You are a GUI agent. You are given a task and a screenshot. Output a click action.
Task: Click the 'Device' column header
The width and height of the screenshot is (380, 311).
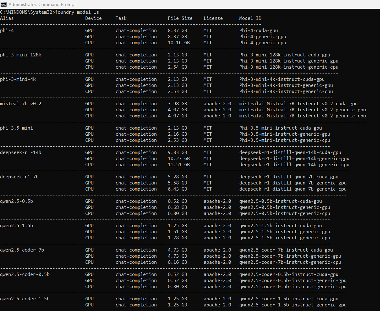coord(94,18)
